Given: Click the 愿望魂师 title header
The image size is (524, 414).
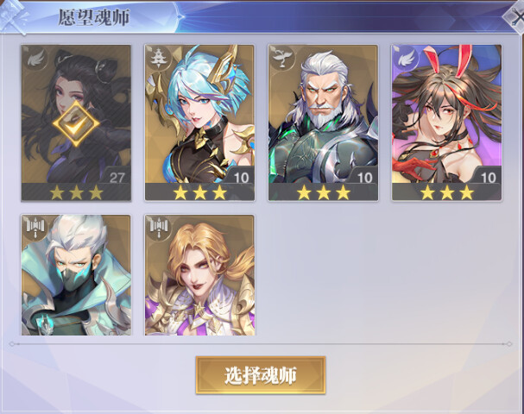Looking at the screenshot, I should [94, 17].
